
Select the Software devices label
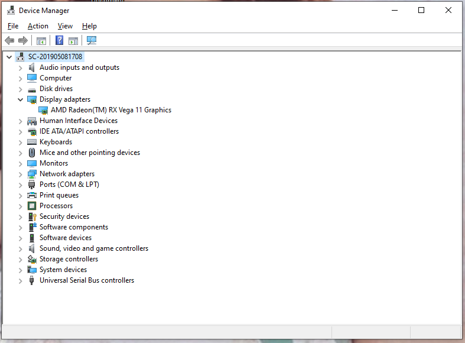point(66,238)
